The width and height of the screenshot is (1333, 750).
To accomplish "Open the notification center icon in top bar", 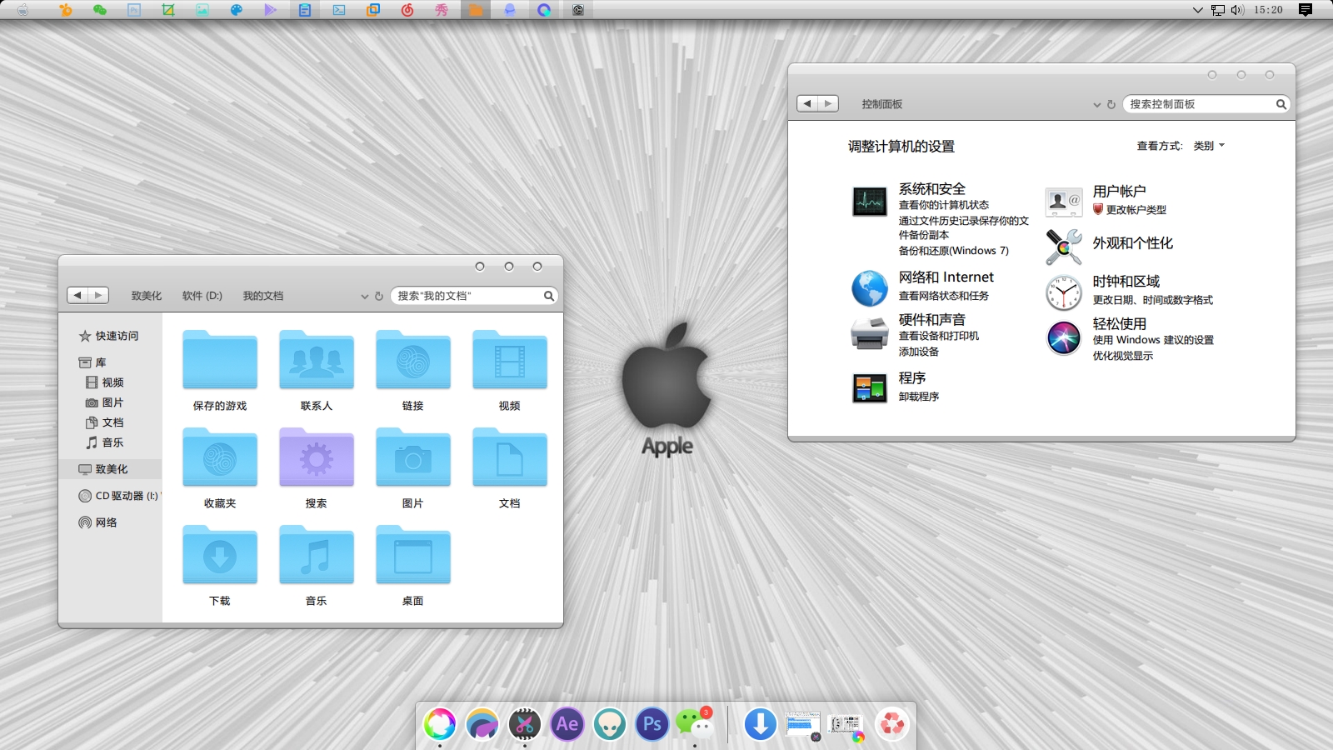I will pyautogui.click(x=1306, y=10).
